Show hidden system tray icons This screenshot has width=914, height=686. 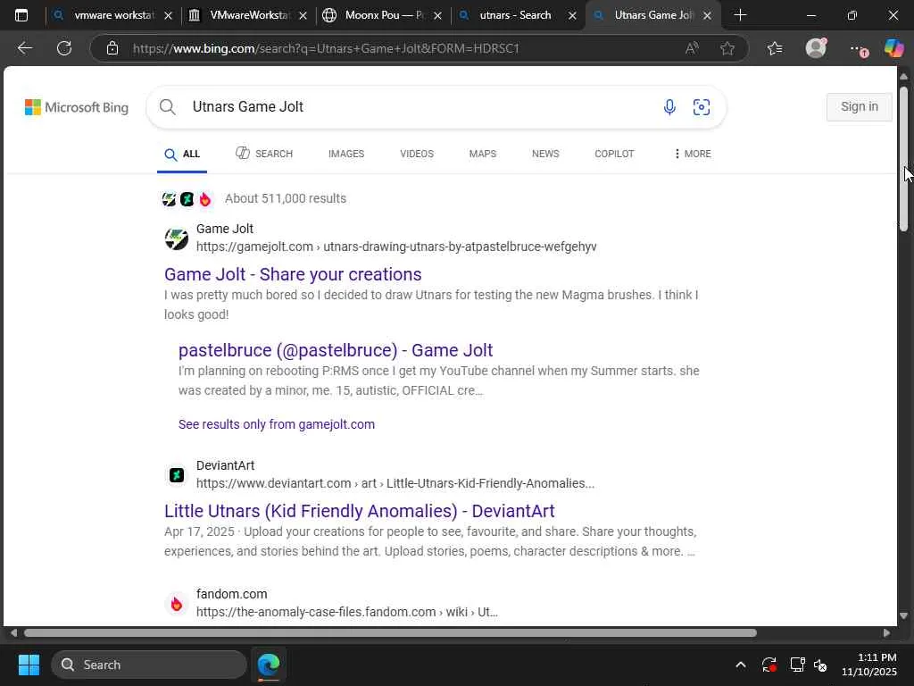coord(740,665)
